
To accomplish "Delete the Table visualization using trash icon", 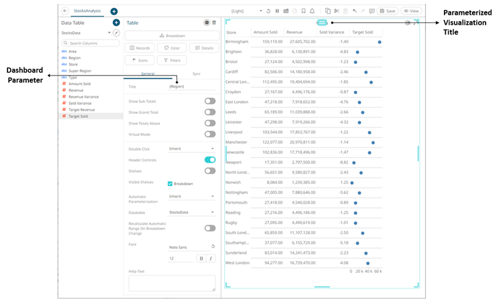I will click(x=214, y=22).
